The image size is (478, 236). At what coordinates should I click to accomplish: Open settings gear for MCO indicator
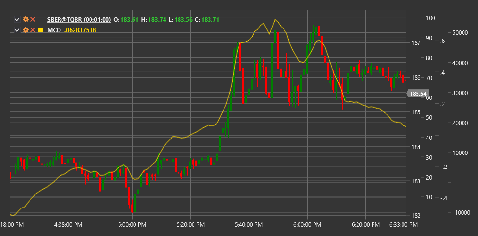26,30
